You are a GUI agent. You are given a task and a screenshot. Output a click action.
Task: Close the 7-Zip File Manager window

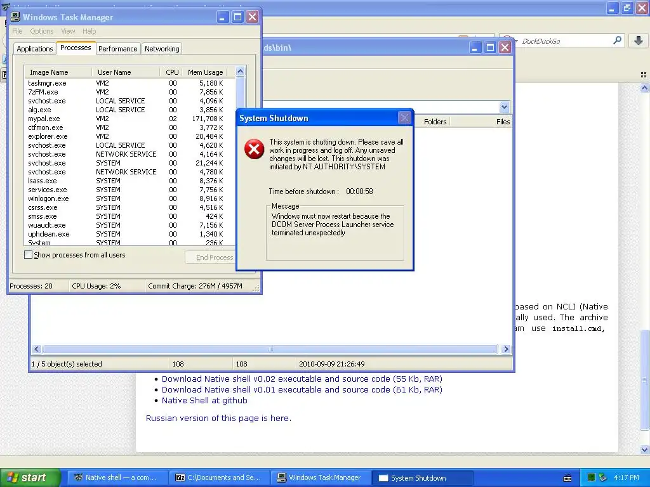(505, 48)
